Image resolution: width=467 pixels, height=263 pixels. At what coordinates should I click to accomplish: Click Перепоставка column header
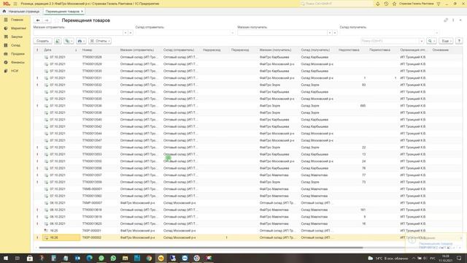[382, 50]
